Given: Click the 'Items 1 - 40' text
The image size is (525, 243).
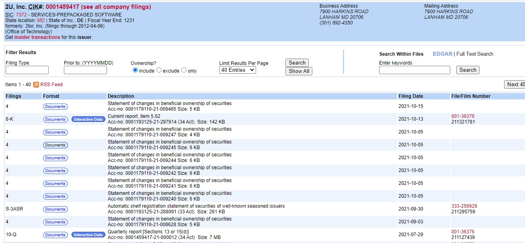Looking at the screenshot, I should (x=18, y=85).
